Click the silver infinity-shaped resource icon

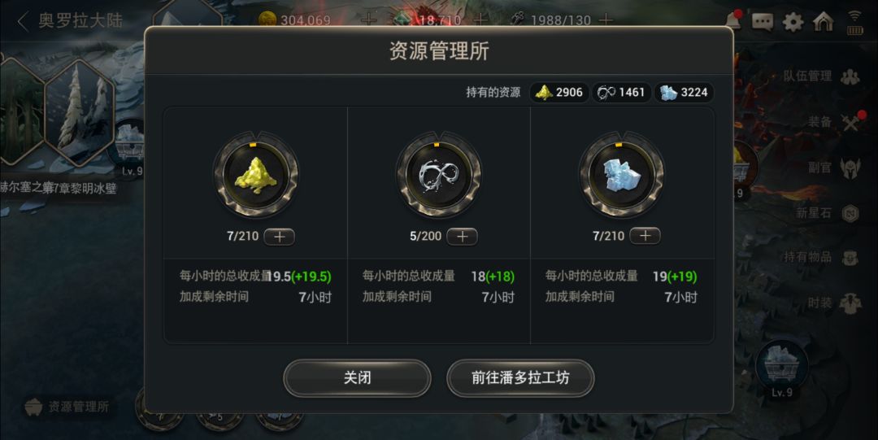[439, 175]
